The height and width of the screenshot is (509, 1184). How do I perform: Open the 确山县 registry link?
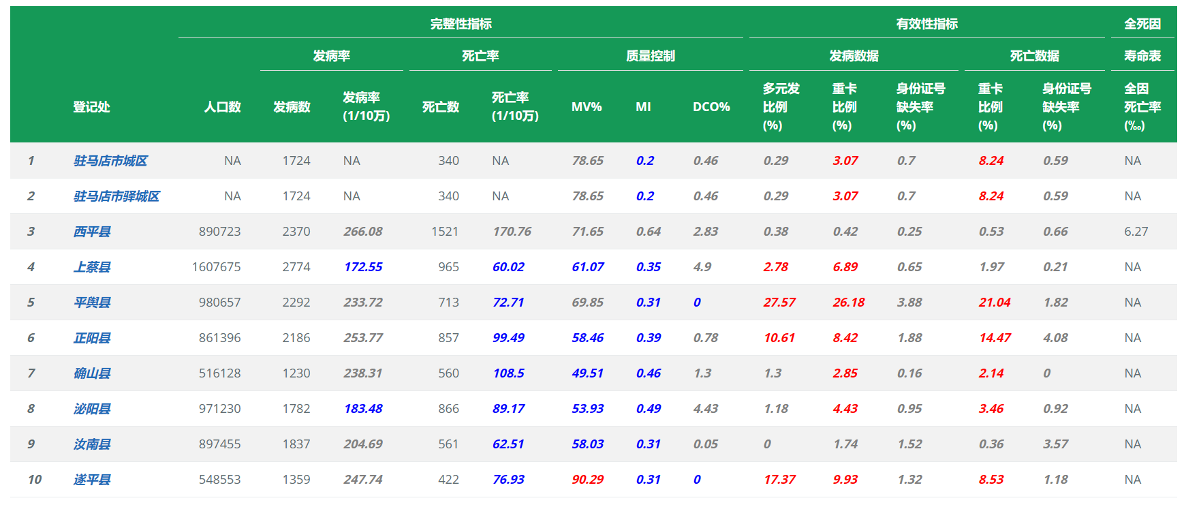(x=92, y=373)
